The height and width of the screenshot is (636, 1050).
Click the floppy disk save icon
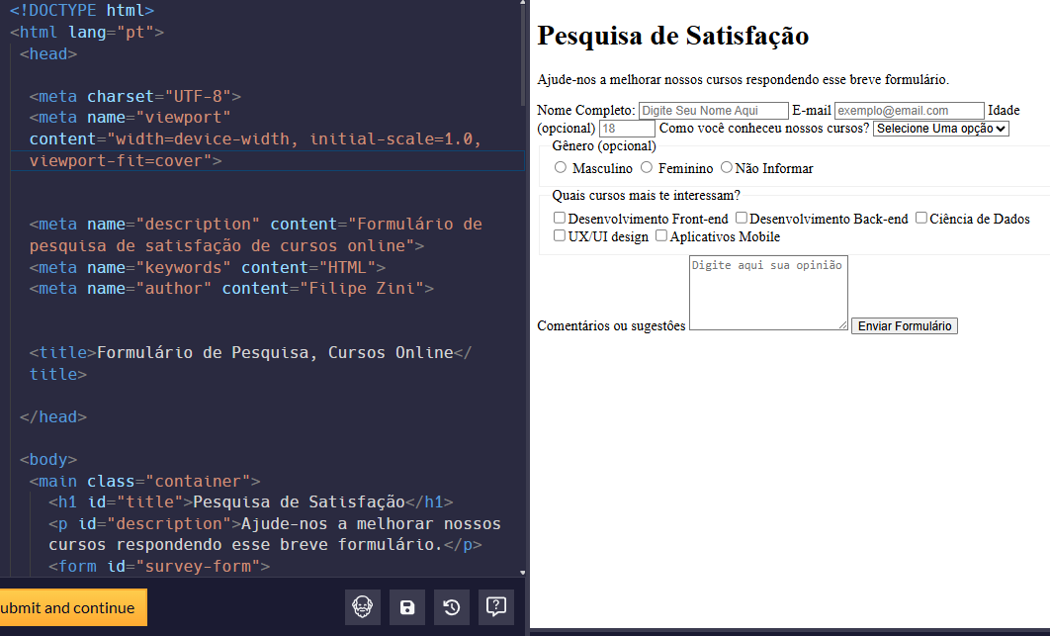[x=407, y=607]
